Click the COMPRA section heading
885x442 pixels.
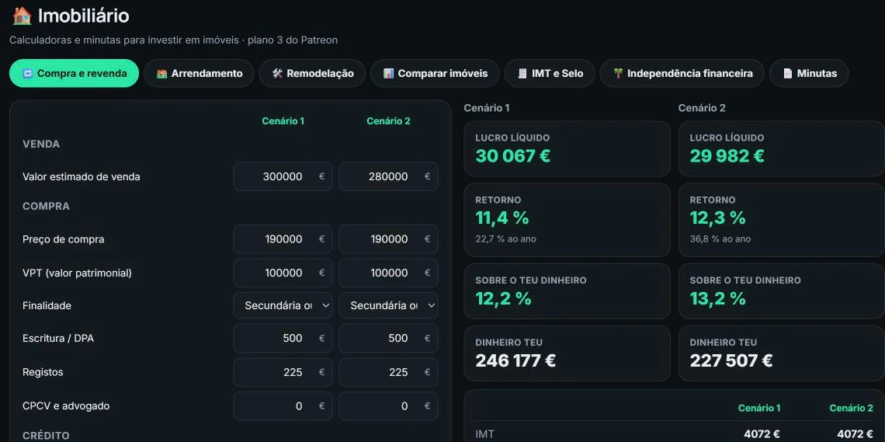47,206
